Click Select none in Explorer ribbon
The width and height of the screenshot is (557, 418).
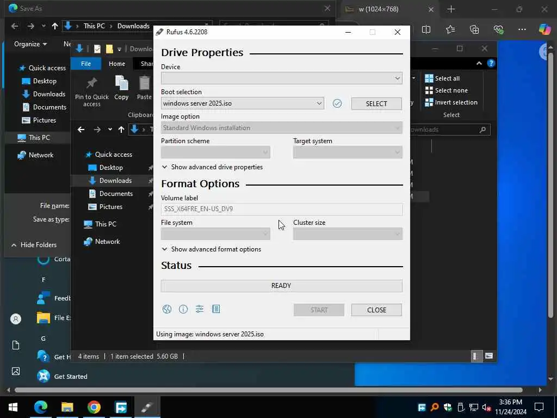[x=446, y=90]
